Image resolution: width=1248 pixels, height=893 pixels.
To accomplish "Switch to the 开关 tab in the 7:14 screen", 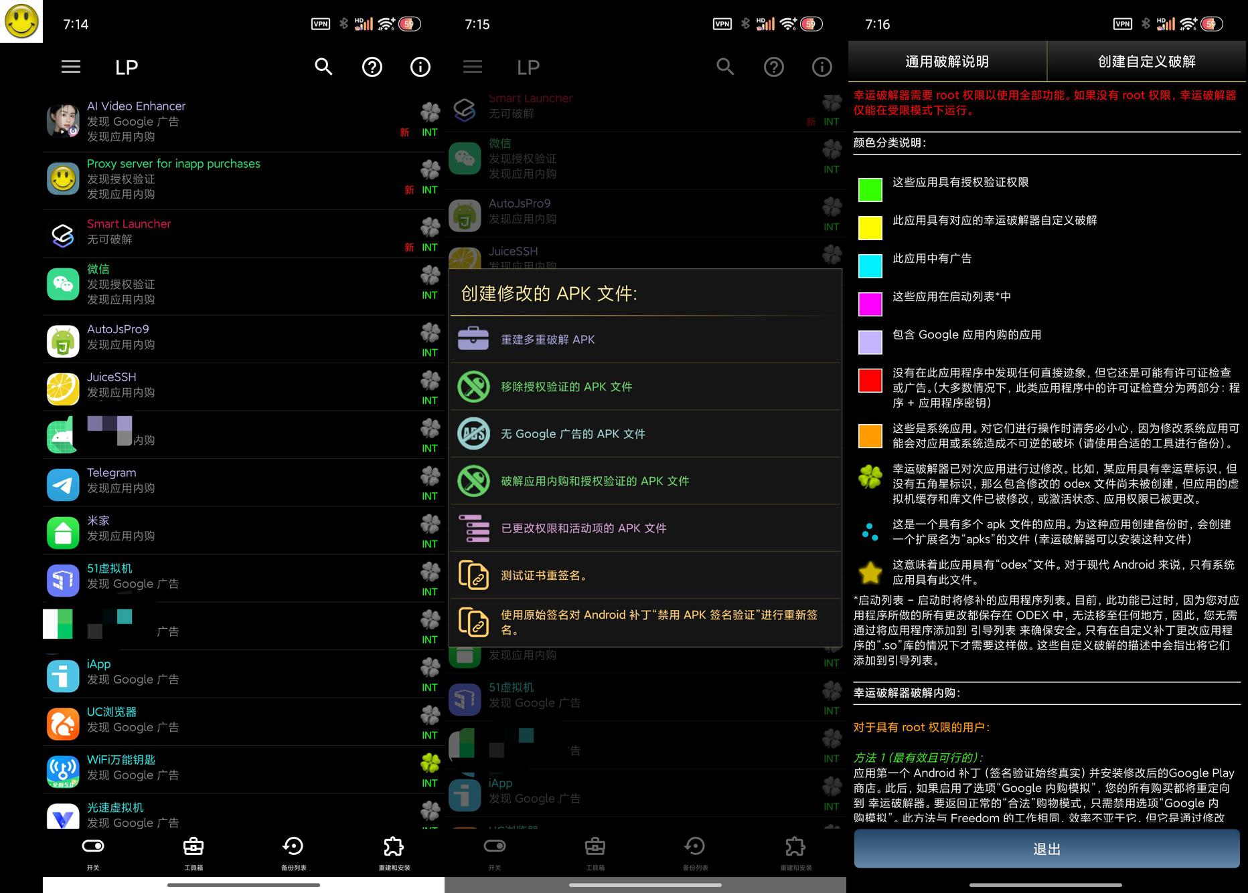I will coord(93,853).
